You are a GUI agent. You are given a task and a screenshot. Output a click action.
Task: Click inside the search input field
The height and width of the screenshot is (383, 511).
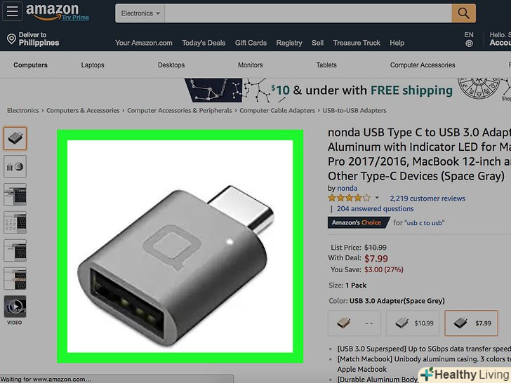click(x=308, y=13)
